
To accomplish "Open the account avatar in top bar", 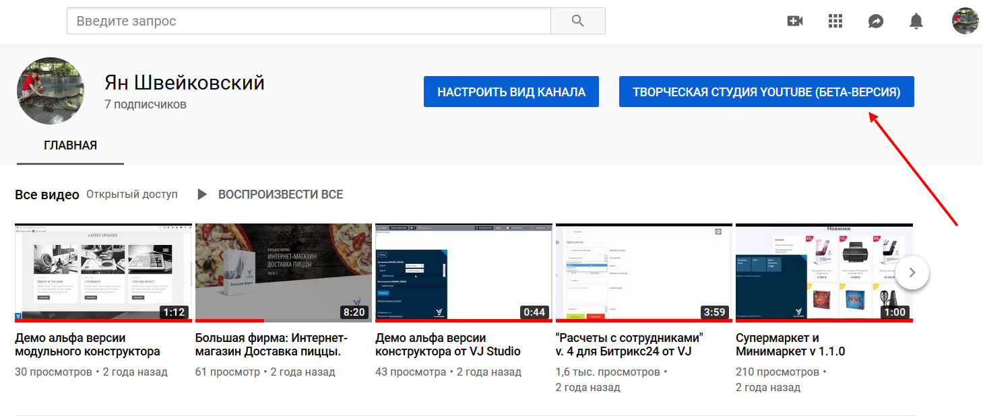I will pos(965,22).
